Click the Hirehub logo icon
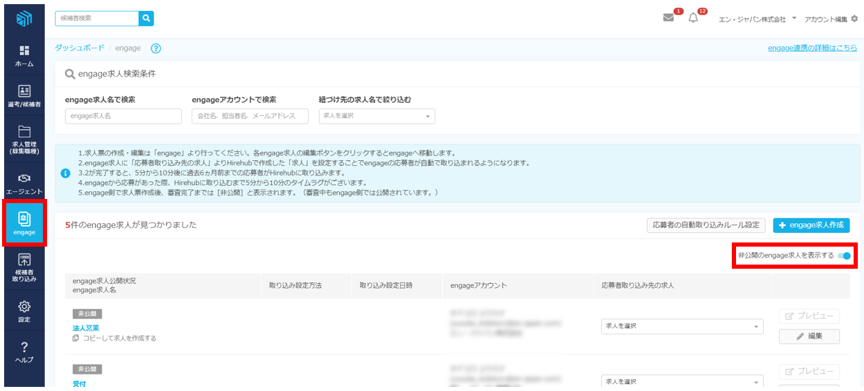This screenshot has height=391, width=864. point(24,18)
